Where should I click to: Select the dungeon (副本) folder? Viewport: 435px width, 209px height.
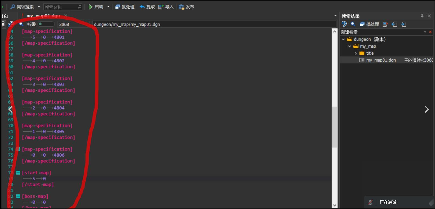click(x=366, y=39)
